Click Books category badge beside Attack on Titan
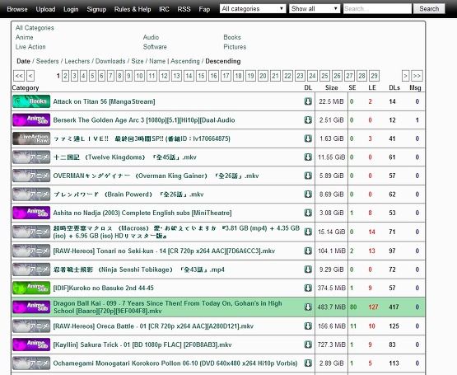The width and height of the screenshot is (457, 375). point(31,101)
